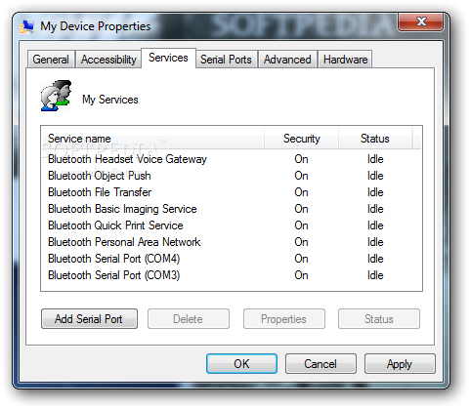
Task: Click the title bar device icon
Action: [26, 26]
